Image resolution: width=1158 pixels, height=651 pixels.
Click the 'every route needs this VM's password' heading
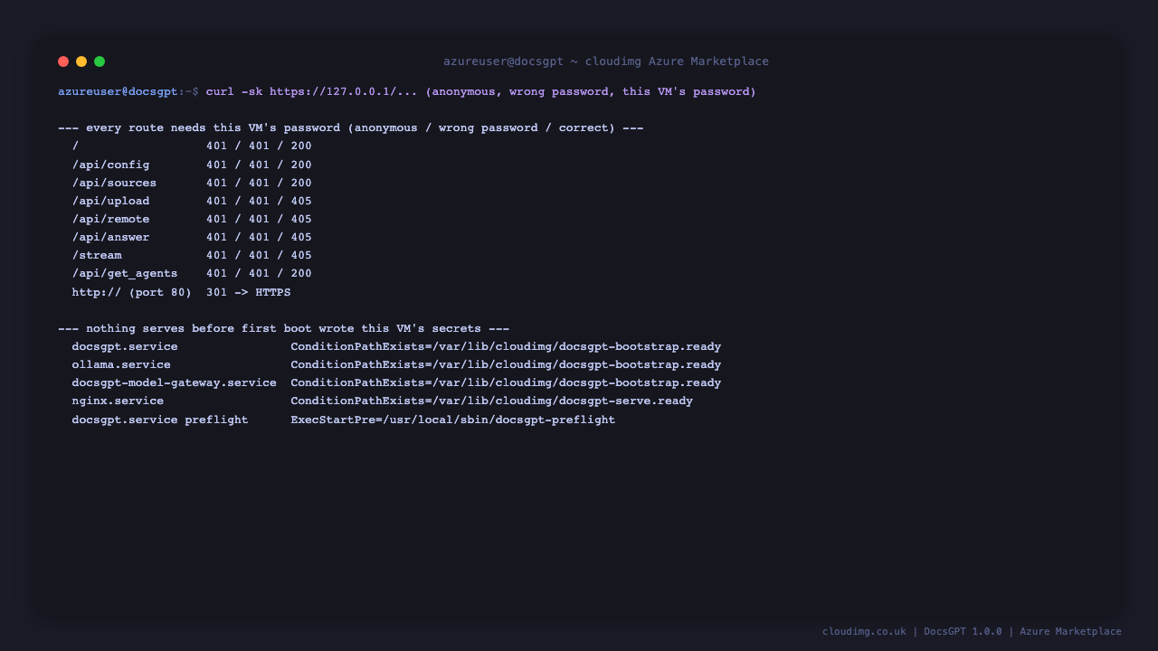351,127
